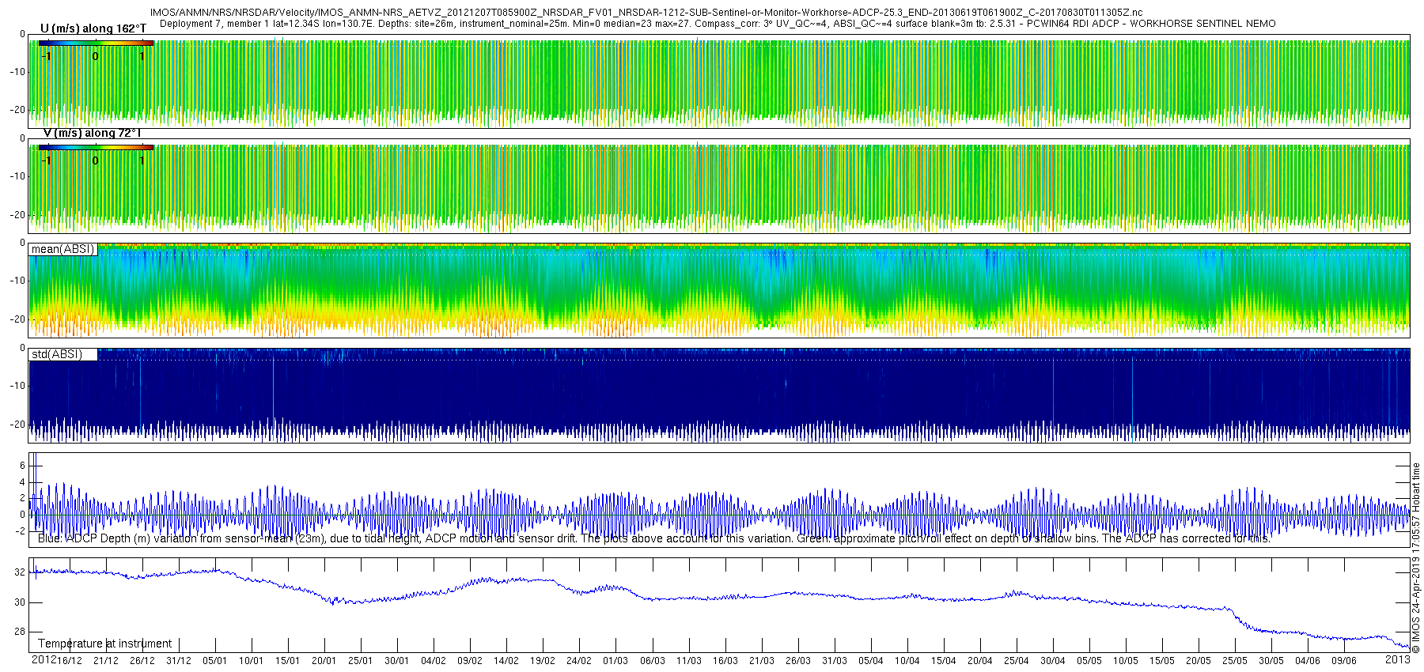Click the '10/04' date tick label
The height and width of the screenshot is (672, 1424).
coord(907,661)
